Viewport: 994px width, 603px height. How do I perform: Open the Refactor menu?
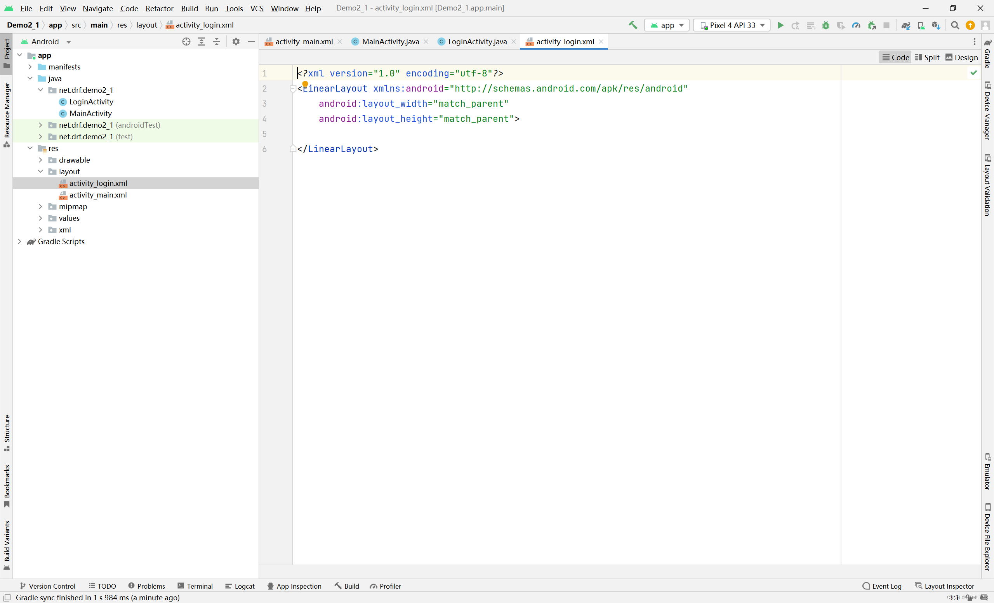click(x=159, y=8)
